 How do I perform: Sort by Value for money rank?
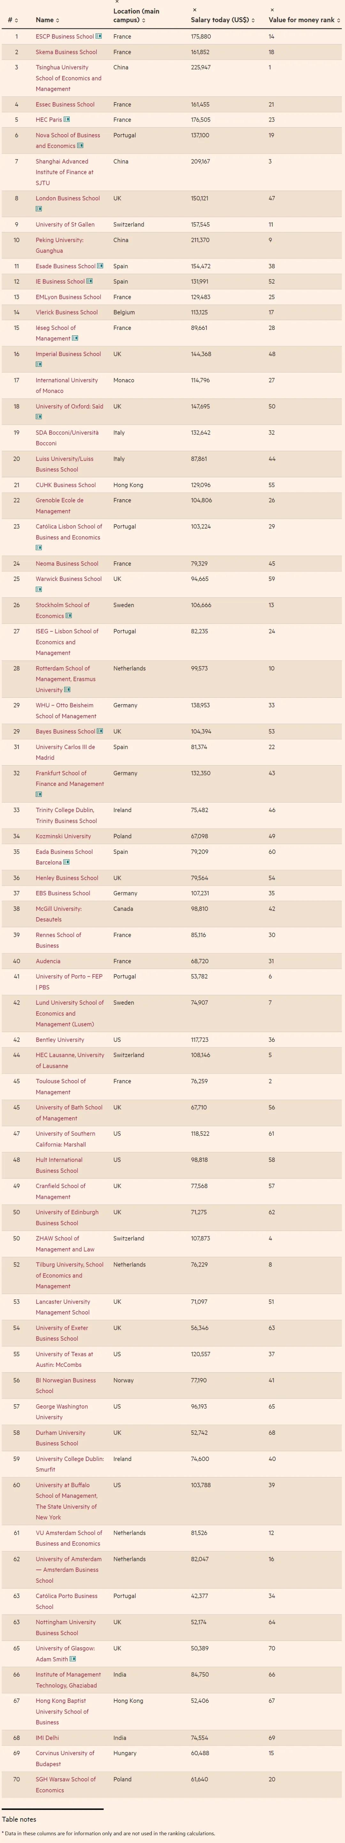(304, 20)
